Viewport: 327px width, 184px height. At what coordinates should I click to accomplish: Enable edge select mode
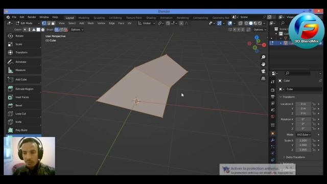click(49, 24)
